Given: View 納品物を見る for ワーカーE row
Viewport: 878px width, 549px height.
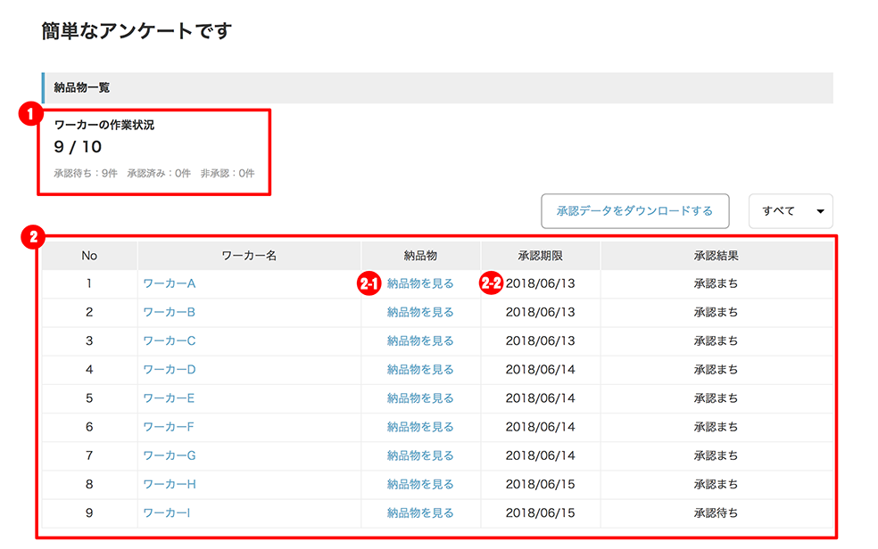Looking at the screenshot, I should [x=420, y=398].
